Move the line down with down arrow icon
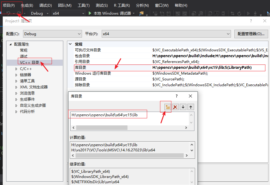The height and width of the screenshot is (185, 270). click(x=183, y=107)
